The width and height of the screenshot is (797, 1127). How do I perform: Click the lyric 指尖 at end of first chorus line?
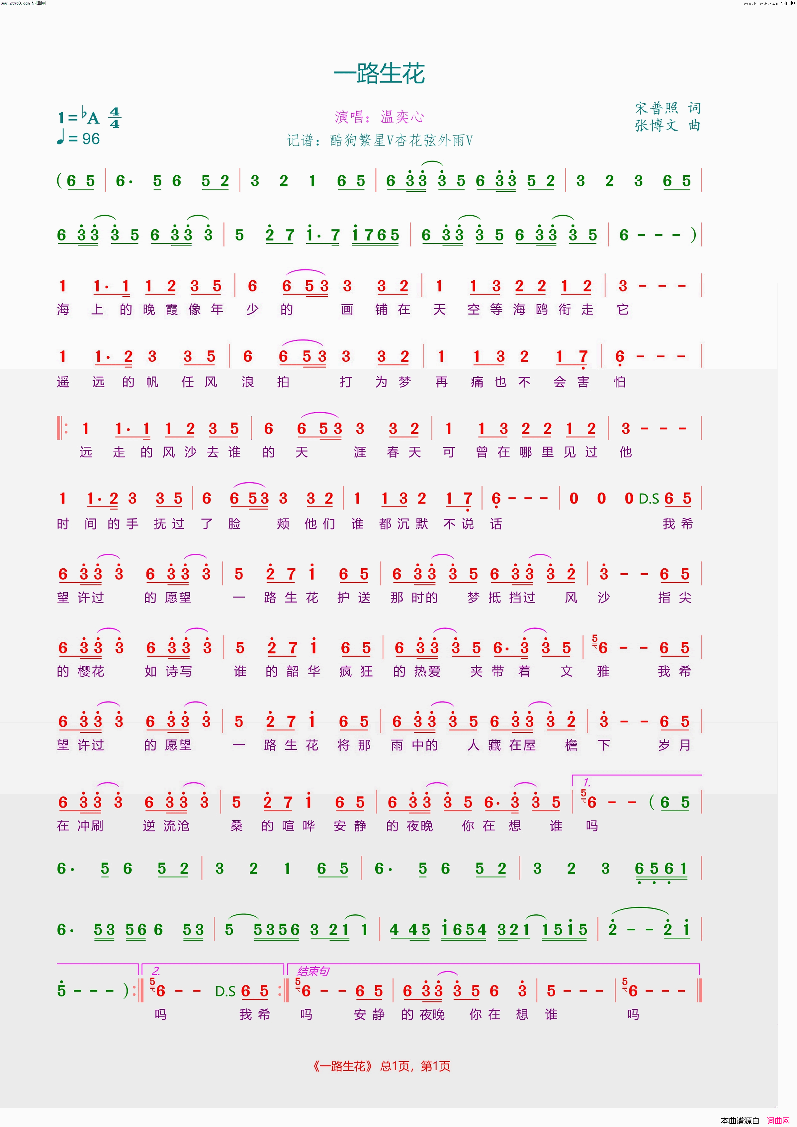coord(675,598)
